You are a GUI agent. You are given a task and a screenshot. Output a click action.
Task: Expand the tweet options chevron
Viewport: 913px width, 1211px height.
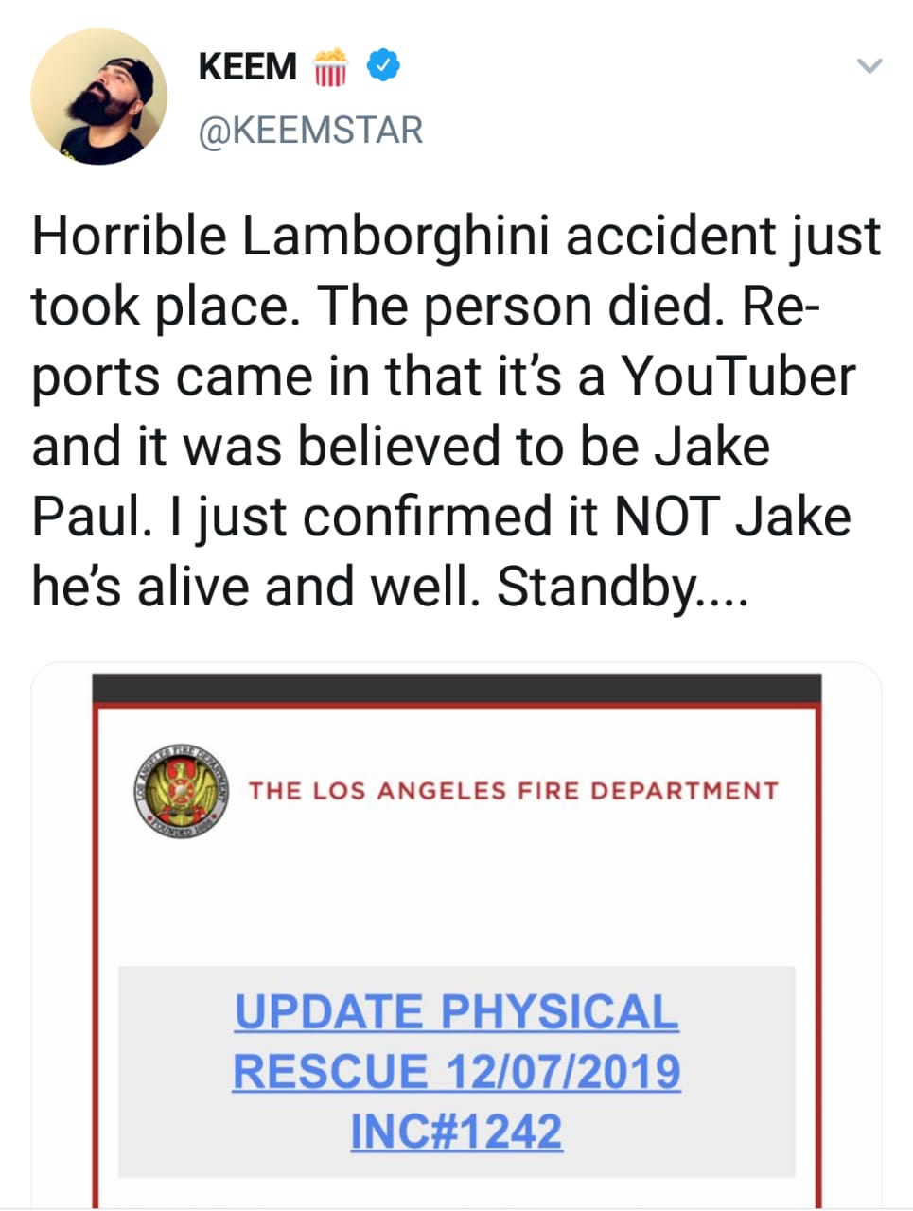869,65
